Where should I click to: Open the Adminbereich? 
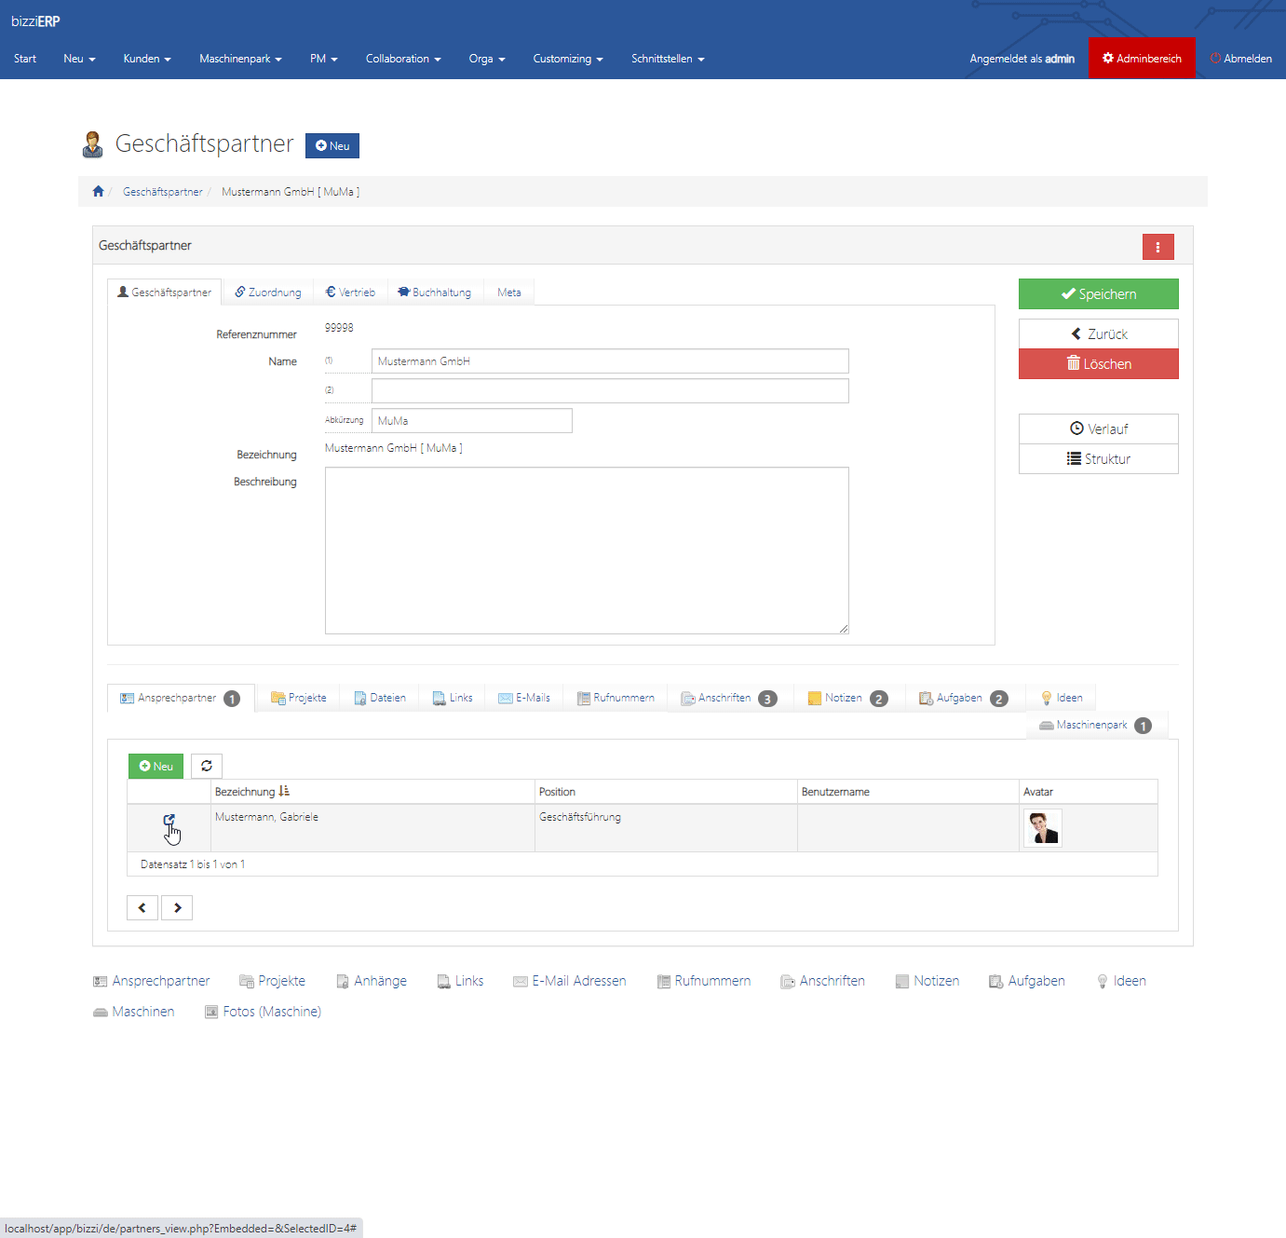pyautogui.click(x=1142, y=58)
